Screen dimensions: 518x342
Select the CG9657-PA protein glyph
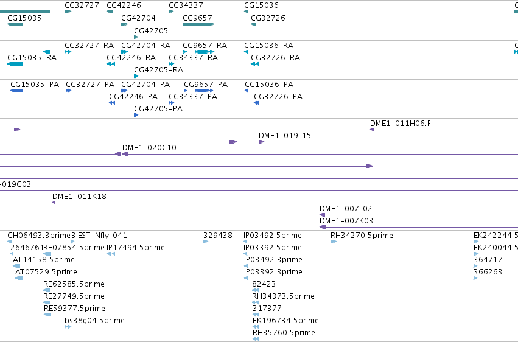pyautogui.click(x=198, y=91)
